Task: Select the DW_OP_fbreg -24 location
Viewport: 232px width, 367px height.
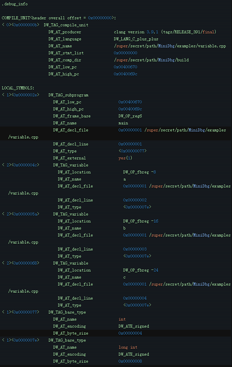Action: (x=141, y=270)
